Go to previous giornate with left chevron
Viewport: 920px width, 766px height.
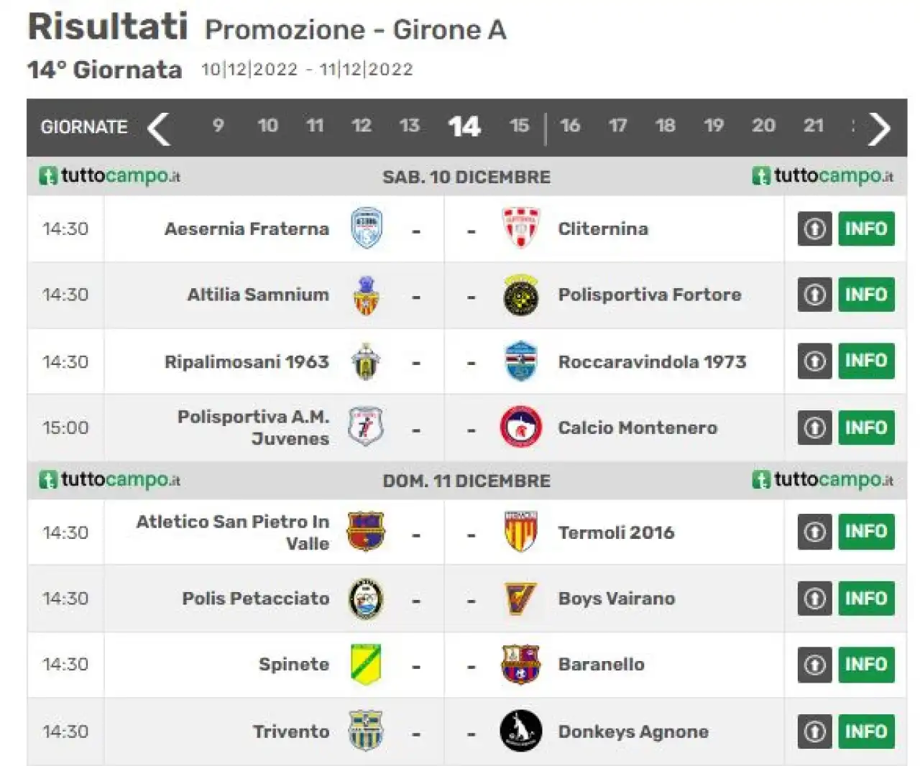coord(159,129)
